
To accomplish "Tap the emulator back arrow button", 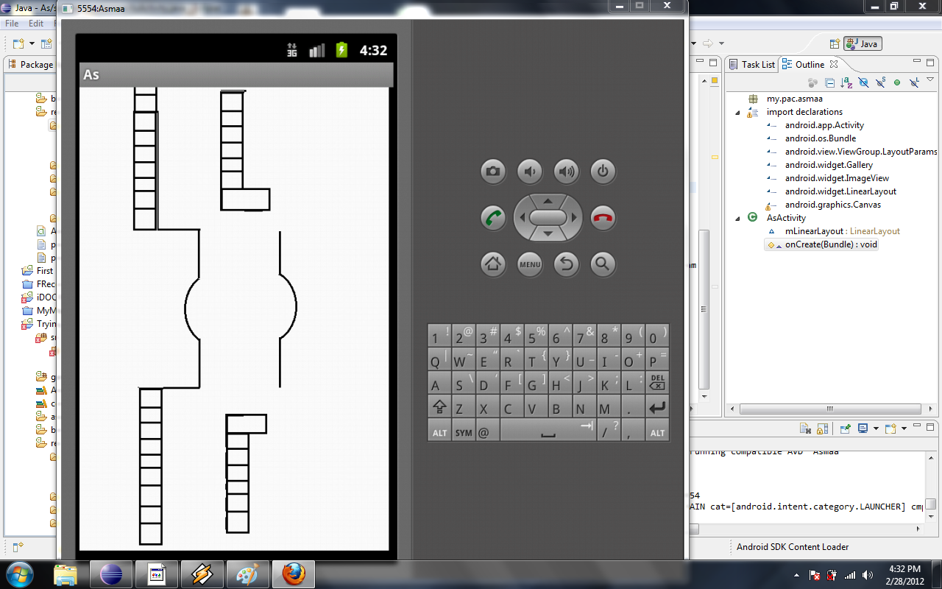I will pyautogui.click(x=566, y=264).
